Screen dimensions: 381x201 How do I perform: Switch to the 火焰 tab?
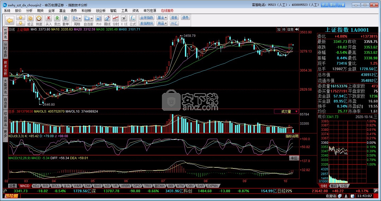(344, 186)
